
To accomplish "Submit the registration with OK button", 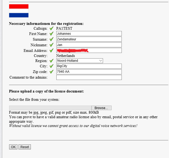I will click(13, 147).
